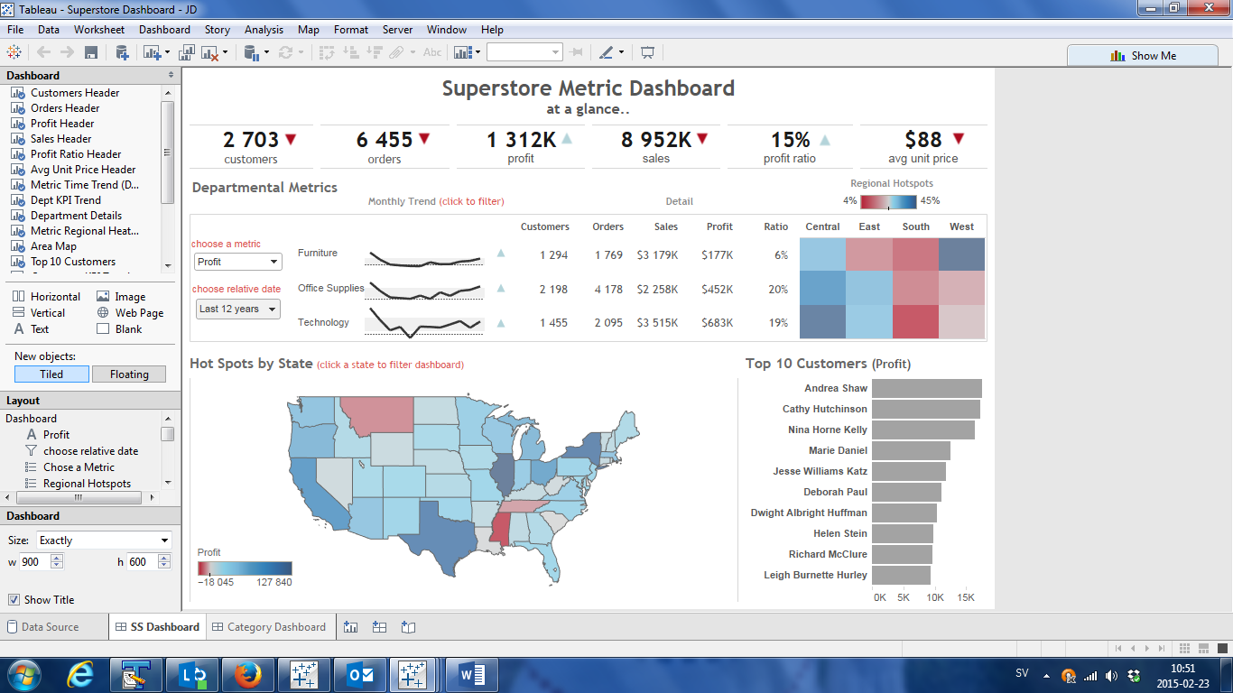
Task: Click the Highlight pen icon
Action: (606, 52)
